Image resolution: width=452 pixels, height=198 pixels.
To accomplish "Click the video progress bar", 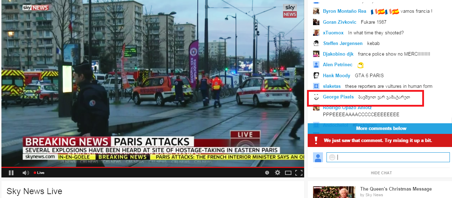I will (153, 167).
